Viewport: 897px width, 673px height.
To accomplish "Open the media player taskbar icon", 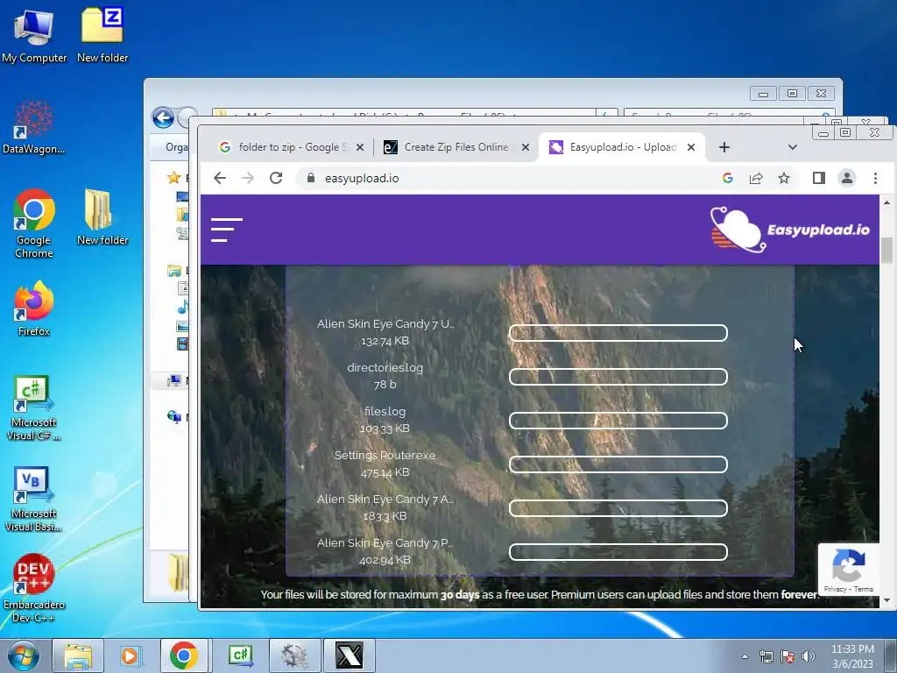I will [x=131, y=655].
